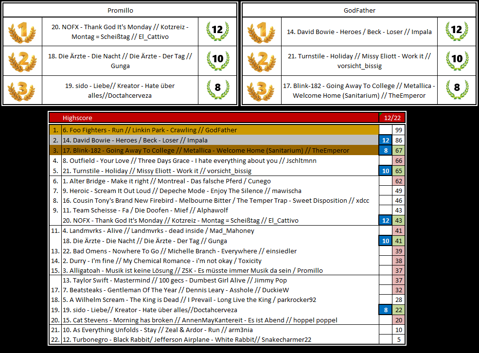Select the GodFather header cell

coord(359,10)
